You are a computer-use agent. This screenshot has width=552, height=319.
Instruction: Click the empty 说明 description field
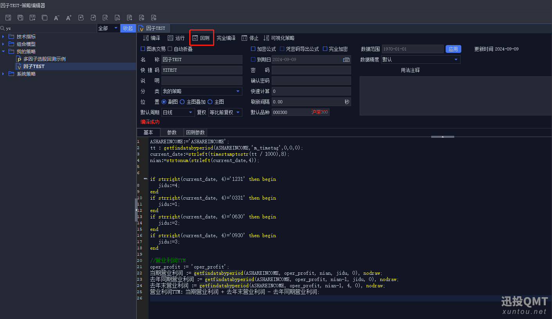coord(202,81)
